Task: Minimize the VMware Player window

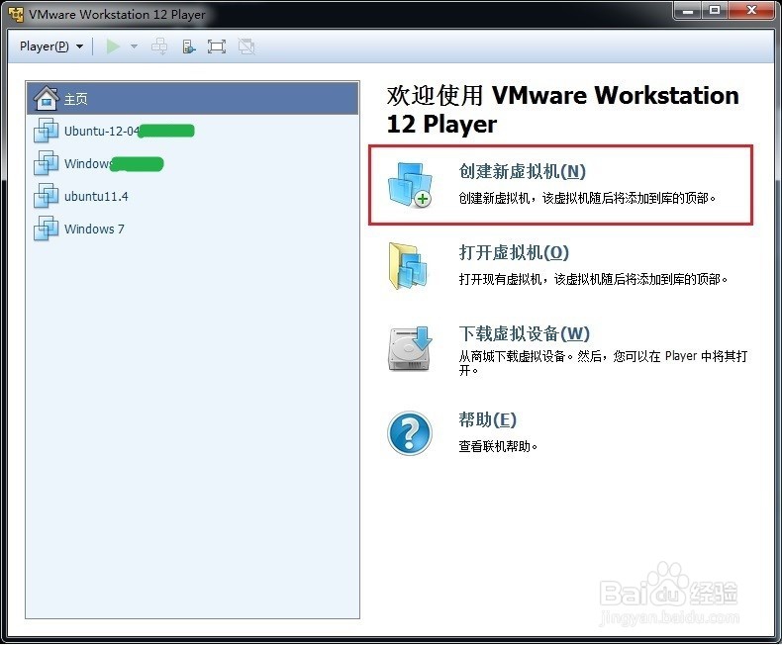Action: 688,10
